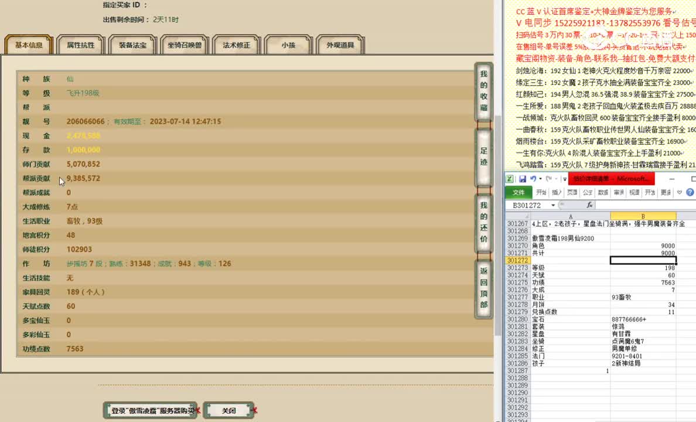The height and width of the screenshot is (422, 696).
Task: Switch to the 数据 ribbon tab
Action: [x=603, y=192]
